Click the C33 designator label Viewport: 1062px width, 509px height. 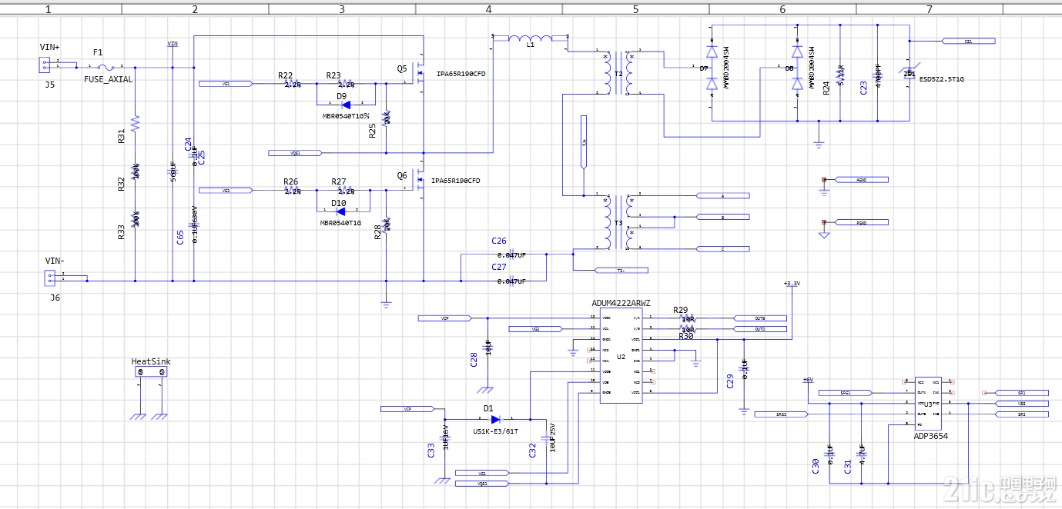431,451
